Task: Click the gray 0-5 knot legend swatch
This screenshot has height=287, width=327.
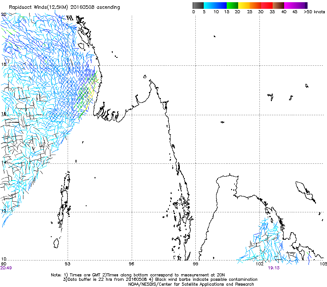Action: [198, 5]
